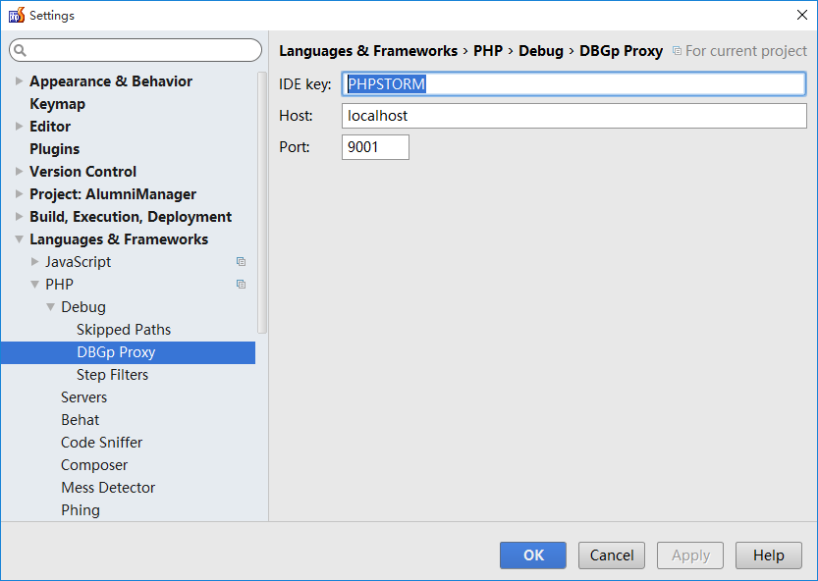Select the DBGp Proxy item
The height and width of the screenshot is (581, 818).
click(129, 352)
